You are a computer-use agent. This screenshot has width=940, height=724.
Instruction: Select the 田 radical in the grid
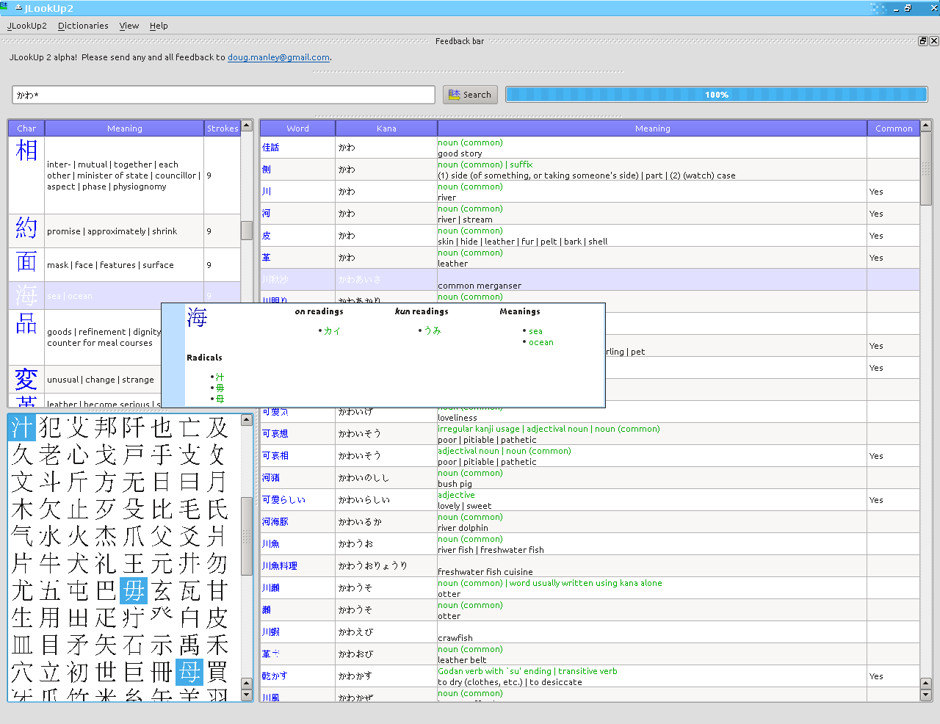(78, 618)
